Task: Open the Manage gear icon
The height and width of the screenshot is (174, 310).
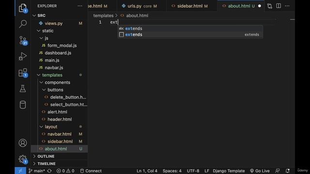Action: (23, 159)
